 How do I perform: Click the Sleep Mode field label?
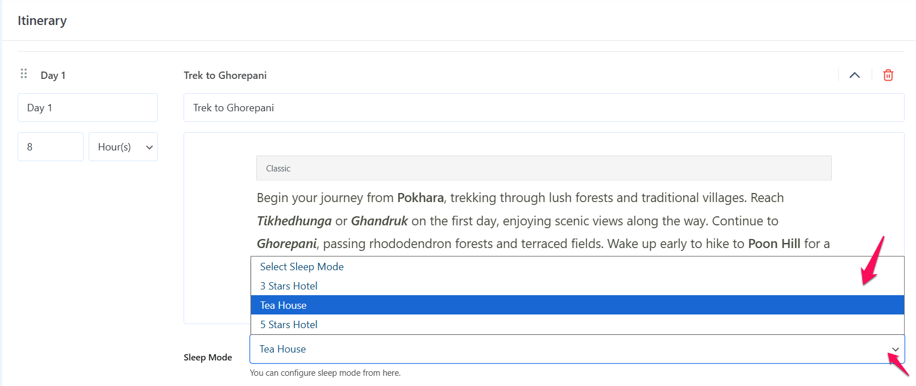[x=207, y=358]
